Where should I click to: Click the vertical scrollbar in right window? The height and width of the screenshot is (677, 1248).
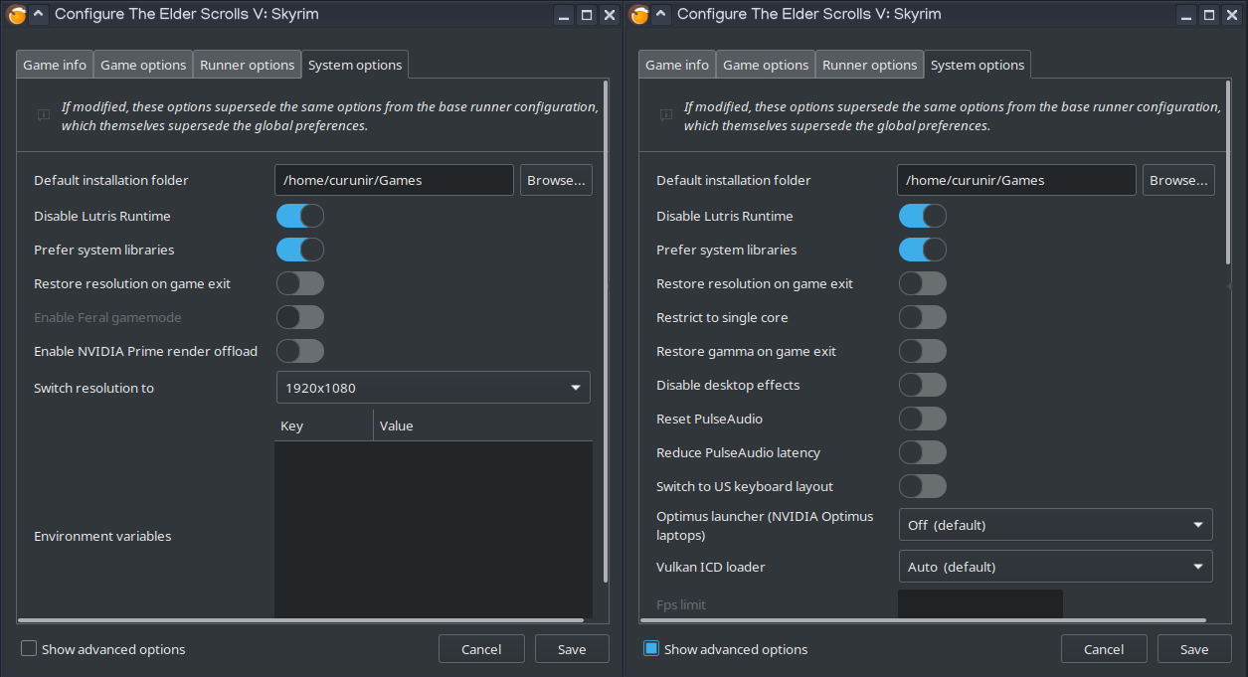[1228, 173]
